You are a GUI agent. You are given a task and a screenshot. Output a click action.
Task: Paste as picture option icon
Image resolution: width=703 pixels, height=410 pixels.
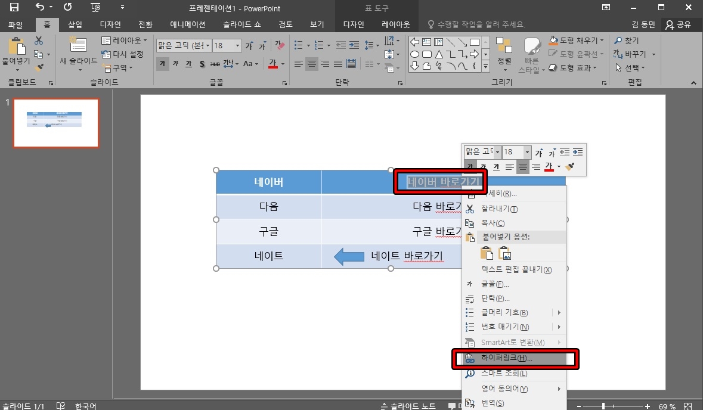click(505, 253)
